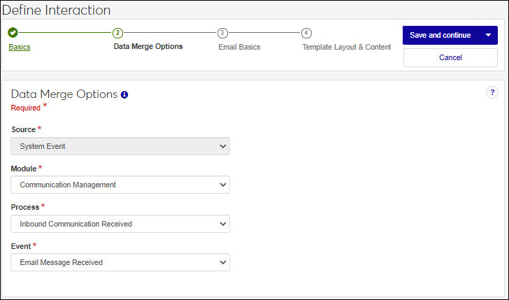Jump to Template Layout & Content step
The height and width of the screenshot is (300, 509).
(x=346, y=48)
